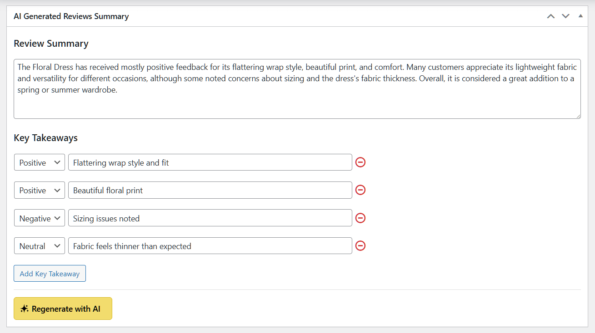
Task: Move the metabox up with the arrow
Action: coord(551,16)
